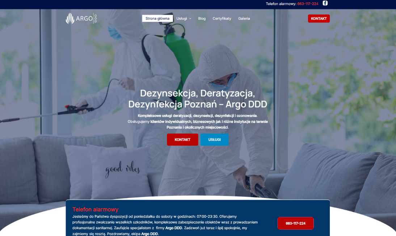Click the red KONTAKT button below hero text
Image resolution: width=396 pixels, height=236 pixels.
[182, 140]
